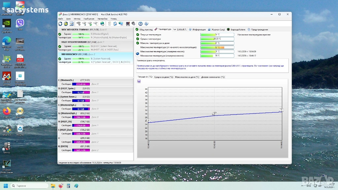The image size is (338, 190).
Task: Open the Настройки menu
Action: 102,19
